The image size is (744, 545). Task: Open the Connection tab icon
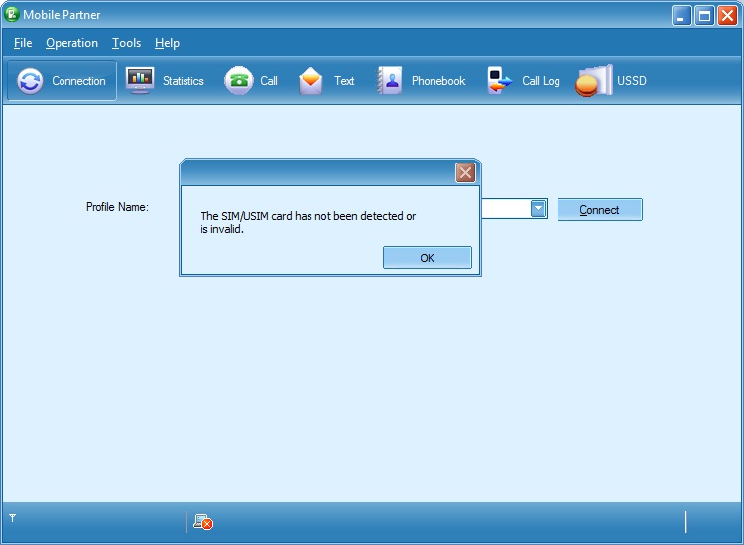tap(31, 81)
